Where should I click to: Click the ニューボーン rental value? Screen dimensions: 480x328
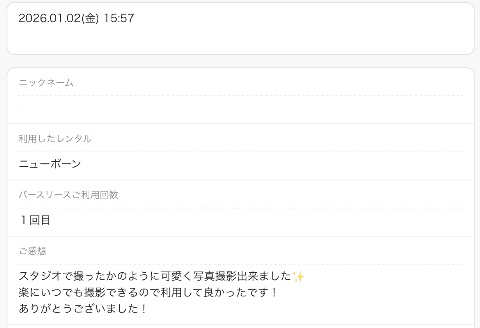point(50,164)
